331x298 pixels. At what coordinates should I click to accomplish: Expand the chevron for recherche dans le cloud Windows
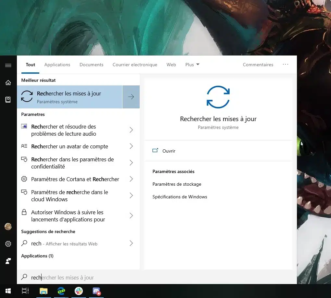(131, 195)
